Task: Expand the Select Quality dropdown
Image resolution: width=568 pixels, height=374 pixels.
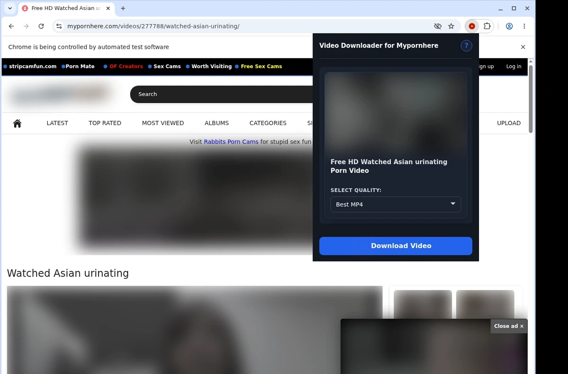Action: 396,204
